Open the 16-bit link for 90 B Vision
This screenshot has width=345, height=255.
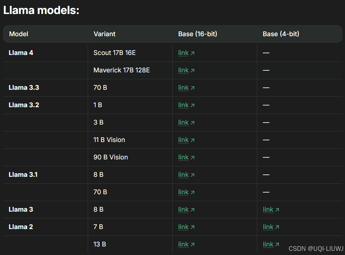pyautogui.click(x=186, y=157)
